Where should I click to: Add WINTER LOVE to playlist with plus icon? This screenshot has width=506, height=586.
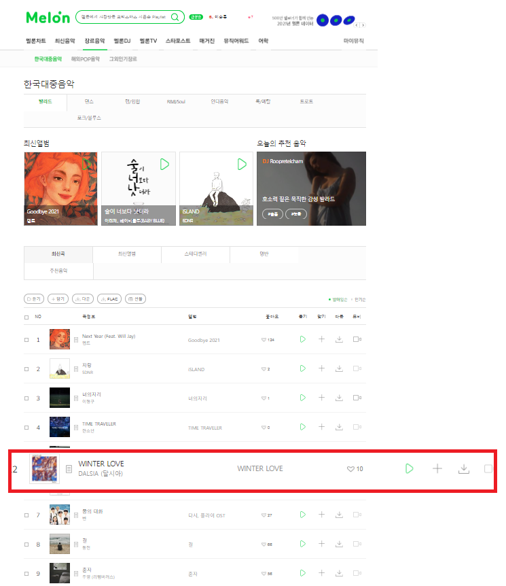[x=437, y=468]
